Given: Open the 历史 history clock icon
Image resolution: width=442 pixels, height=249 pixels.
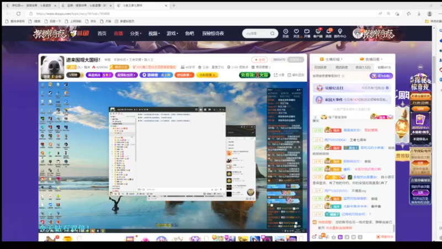Looking at the screenshot, I should tap(286, 32).
